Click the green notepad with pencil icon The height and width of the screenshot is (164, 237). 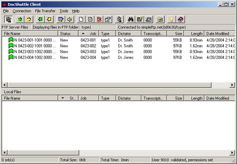(x=140, y=19)
